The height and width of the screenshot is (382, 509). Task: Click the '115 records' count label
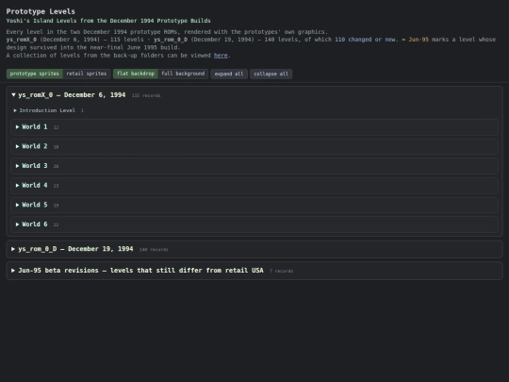[146, 95]
